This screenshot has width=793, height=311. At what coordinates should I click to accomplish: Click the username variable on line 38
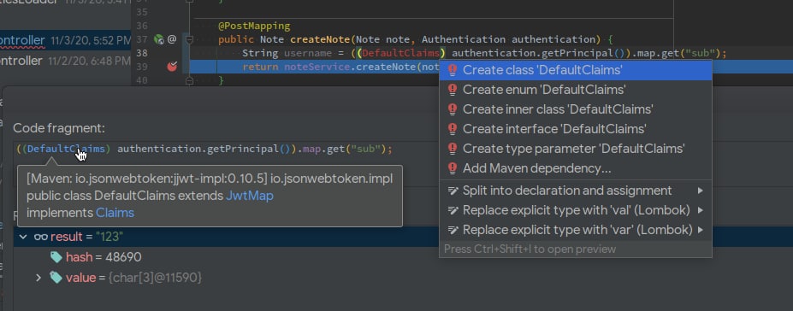click(307, 53)
